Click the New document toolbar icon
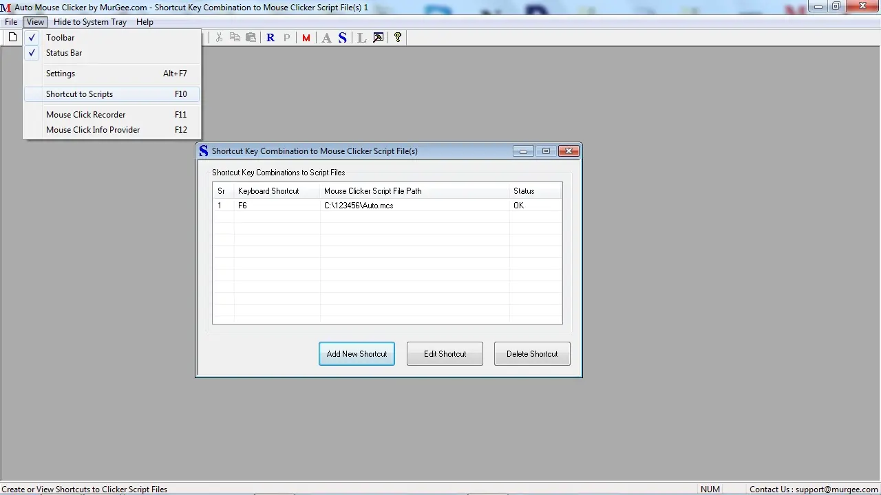This screenshot has height=495, width=881. coord(12,38)
